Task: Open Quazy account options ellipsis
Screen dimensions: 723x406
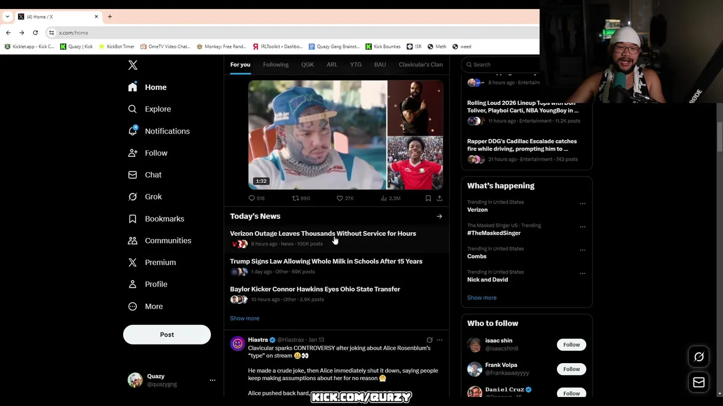Action: click(212, 380)
